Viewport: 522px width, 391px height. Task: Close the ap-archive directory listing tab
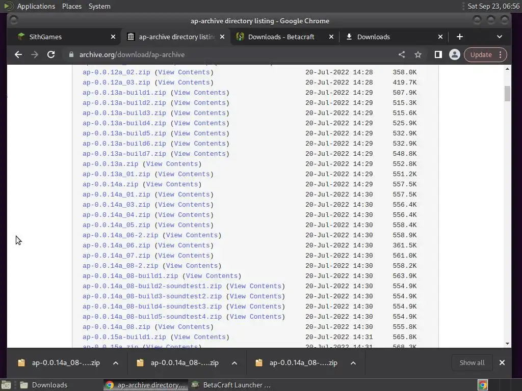click(222, 37)
